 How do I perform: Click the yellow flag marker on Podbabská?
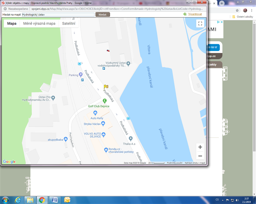(106, 87)
